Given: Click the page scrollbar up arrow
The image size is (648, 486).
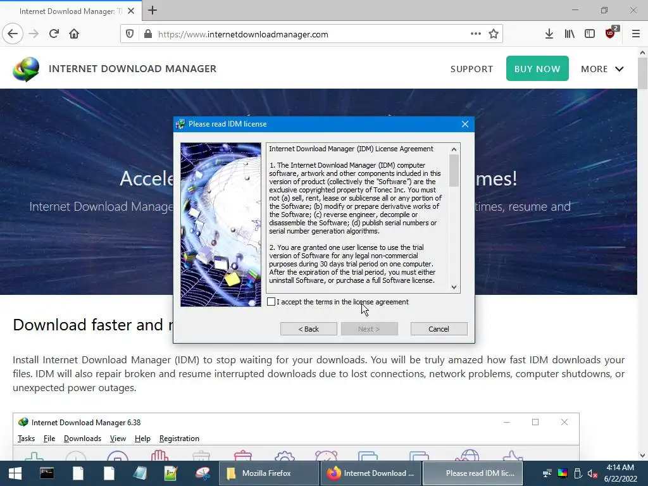Looking at the screenshot, I should tap(642, 53).
